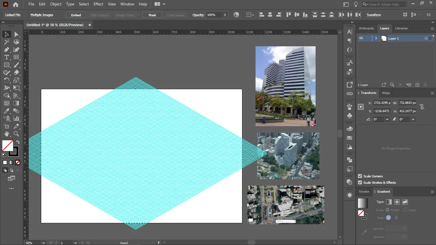Image resolution: width=436 pixels, height=245 pixels.
Task: Choose Draw Normal mode
Action: pos(5,170)
